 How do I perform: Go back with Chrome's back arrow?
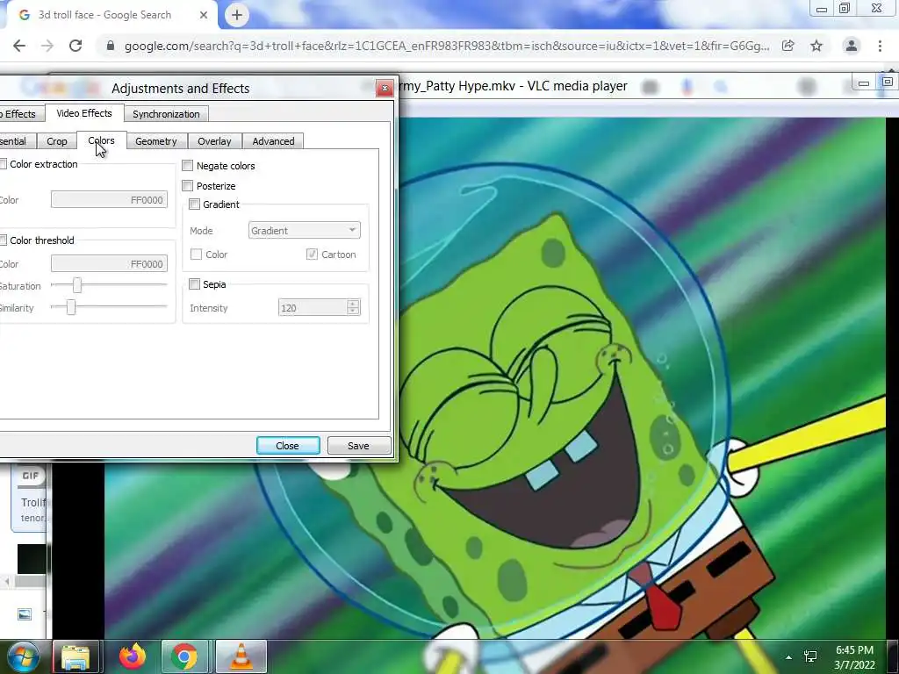(x=19, y=46)
